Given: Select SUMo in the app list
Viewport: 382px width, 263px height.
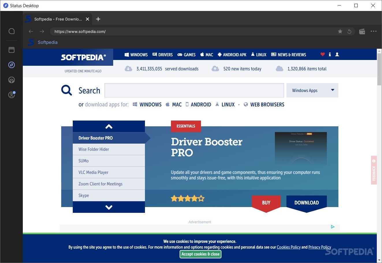Looking at the screenshot, I should click(x=109, y=161).
